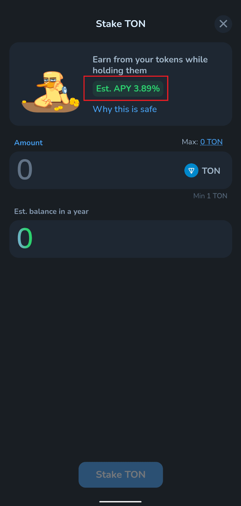This screenshot has height=506, width=241.
Task: Tap the blue "Amount" label
Action: [x=28, y=143]
